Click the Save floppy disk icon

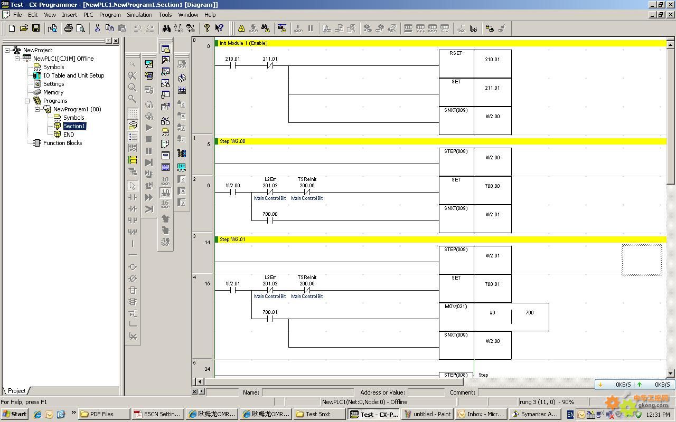(x=36, y=28)
